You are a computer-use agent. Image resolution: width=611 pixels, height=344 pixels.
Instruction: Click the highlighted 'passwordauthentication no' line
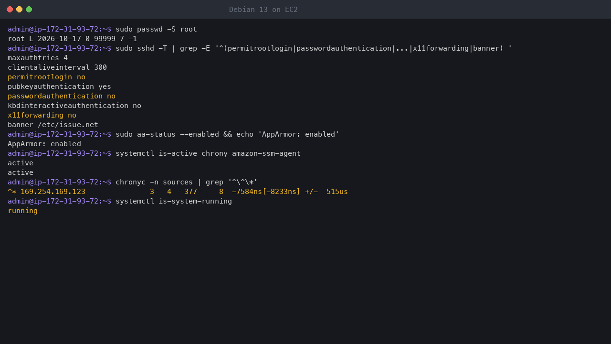click(x=62, y=96)
